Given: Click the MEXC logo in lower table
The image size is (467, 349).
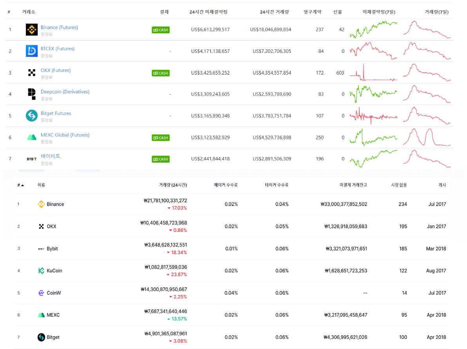Looking at the screenshot, I should 42,315.
